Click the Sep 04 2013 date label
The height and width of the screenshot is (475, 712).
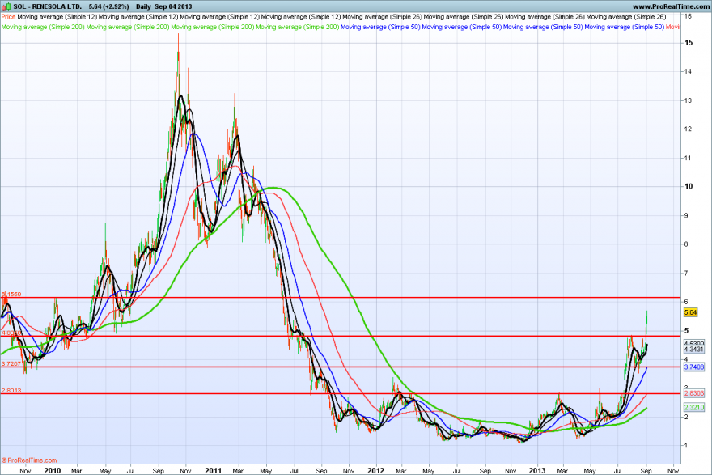tap(173, 6)
